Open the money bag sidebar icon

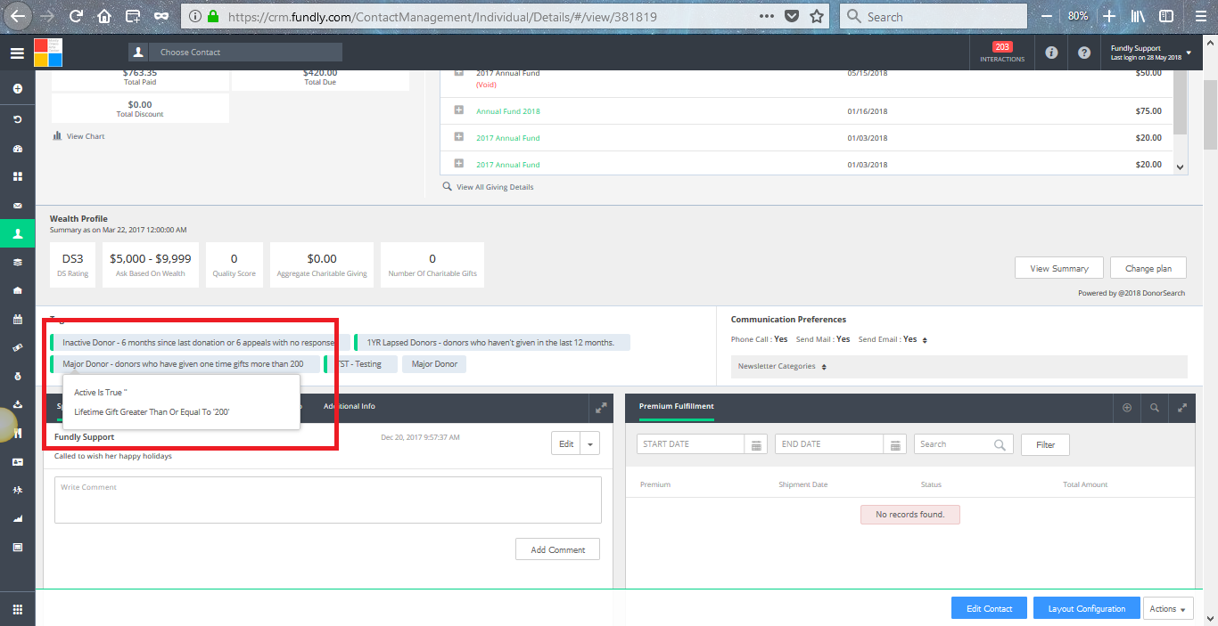pyautogui.click(x=17, y=376)
